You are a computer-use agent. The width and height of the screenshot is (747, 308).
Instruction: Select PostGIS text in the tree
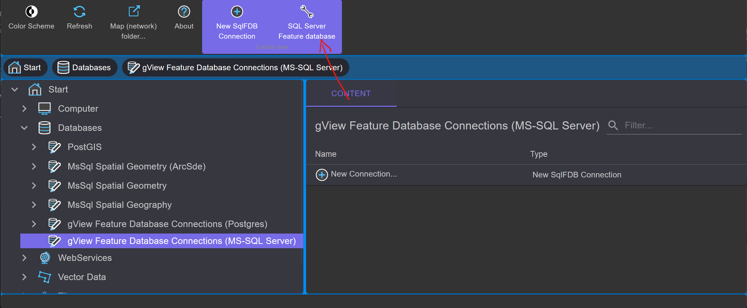coord(84,147)
